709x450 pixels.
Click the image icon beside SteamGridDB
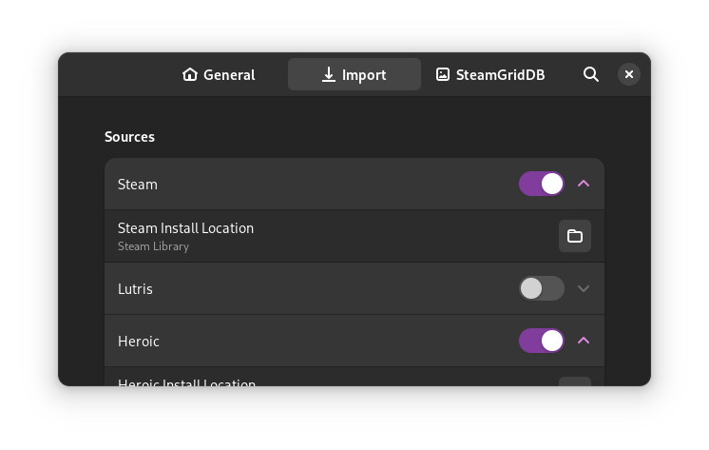tap(443, 74)
